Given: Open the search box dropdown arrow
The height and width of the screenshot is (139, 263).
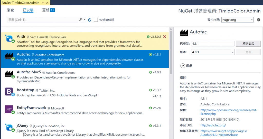Looking at the screenshot, I should 84,19.
